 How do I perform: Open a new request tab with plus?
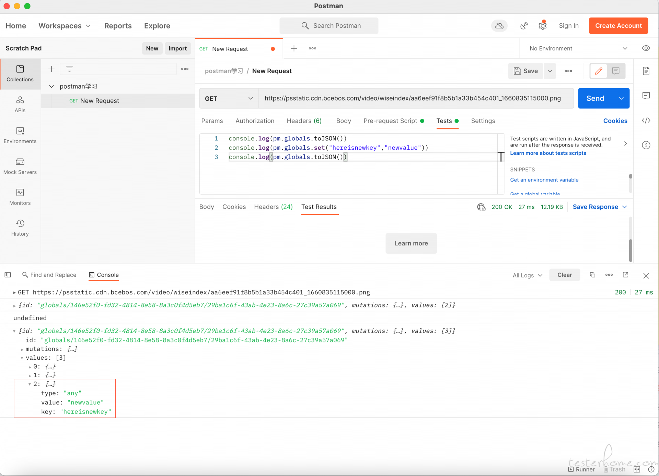(x=294, y=48)
